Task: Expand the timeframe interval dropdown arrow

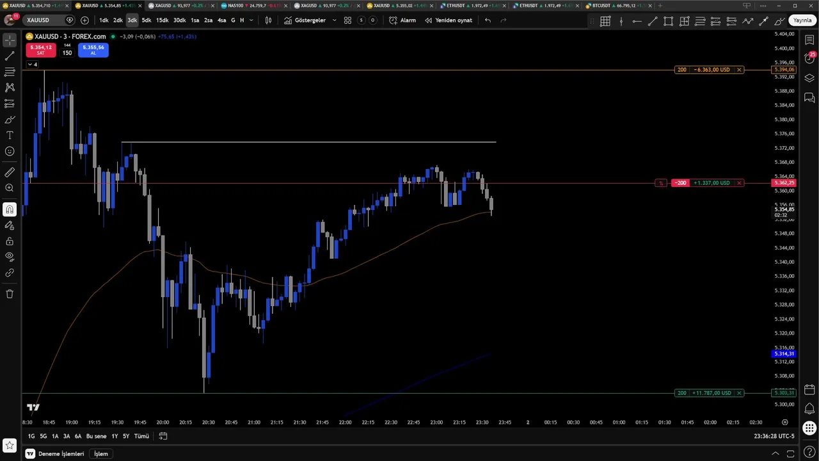Action: point(251,20)
